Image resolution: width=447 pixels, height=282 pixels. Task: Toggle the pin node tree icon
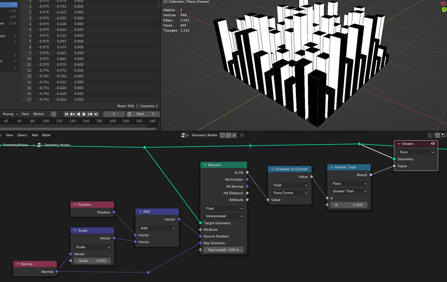pos(241,135)
